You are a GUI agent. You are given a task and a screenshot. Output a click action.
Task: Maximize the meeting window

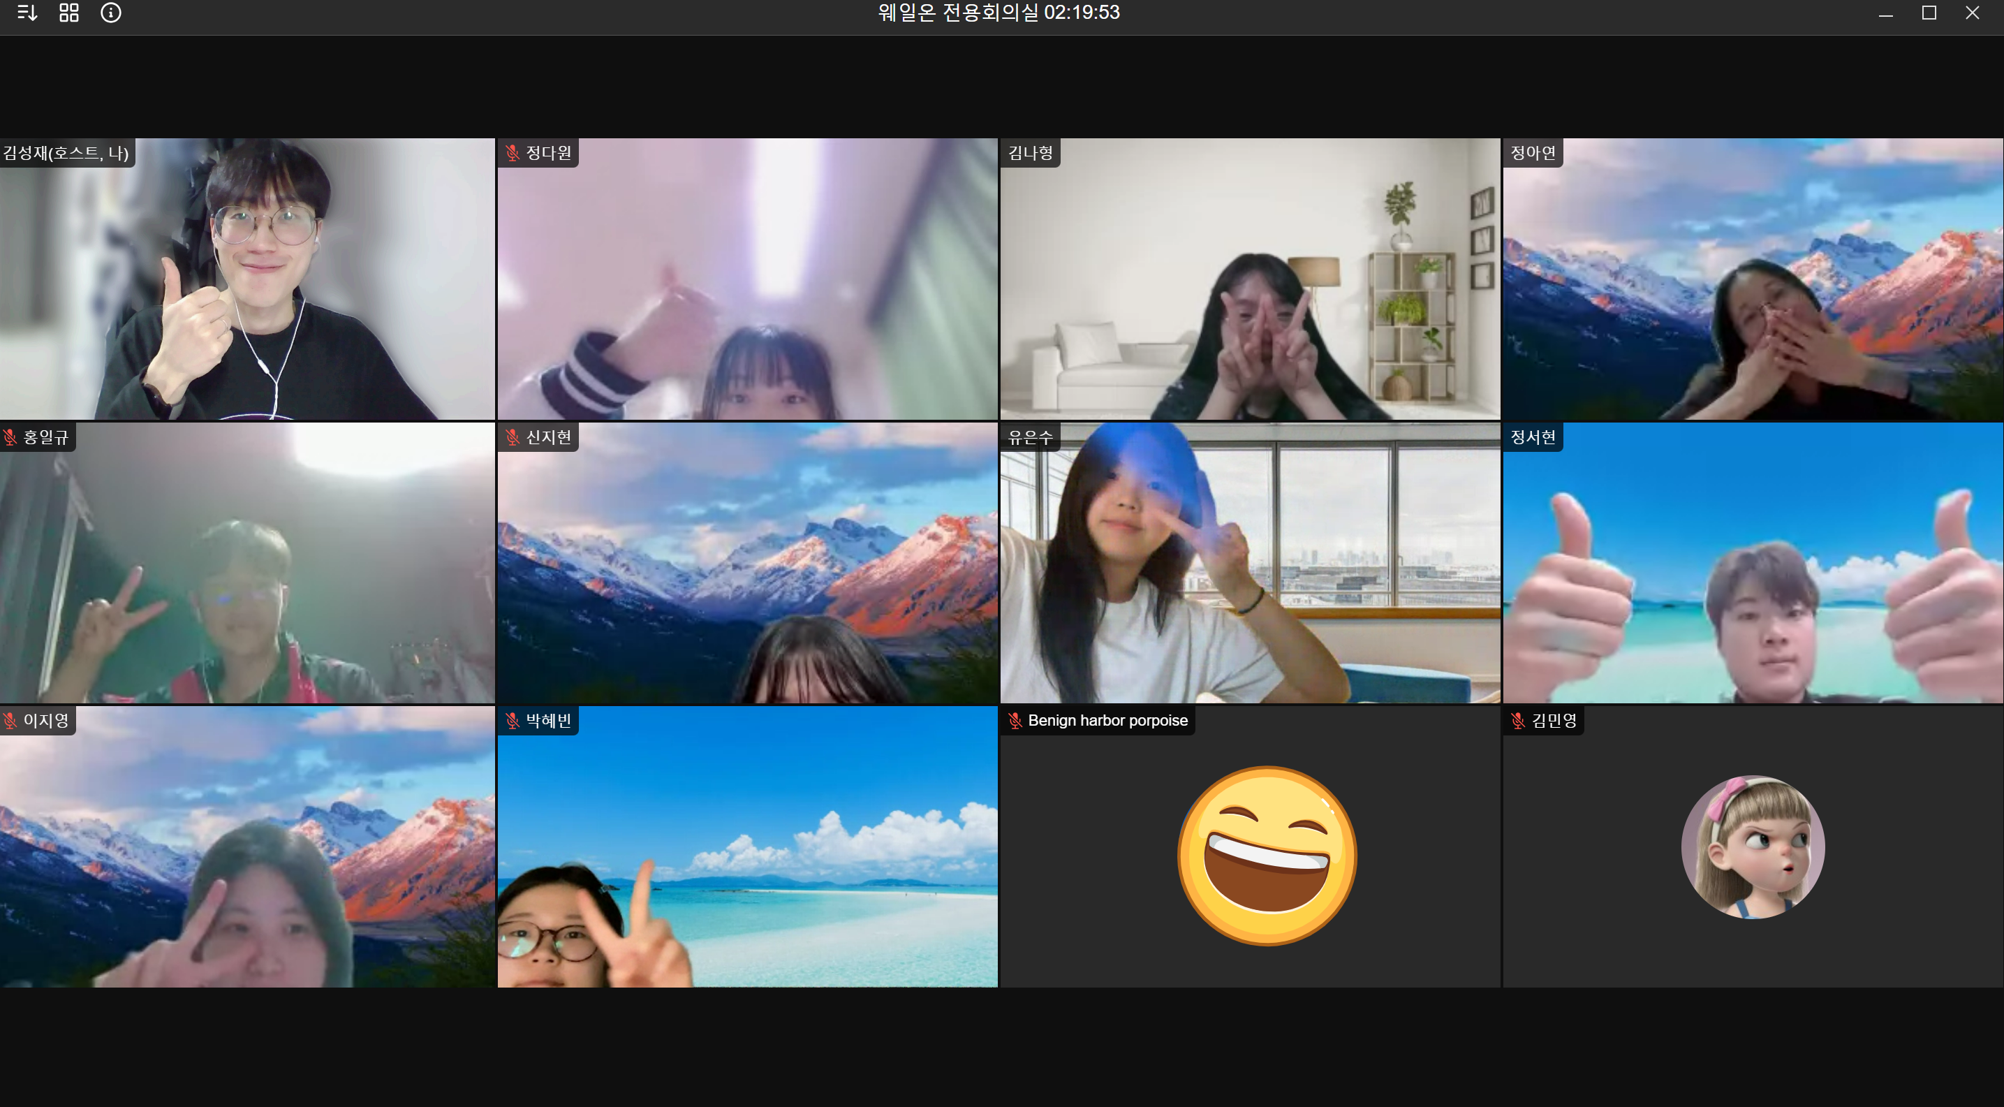click(1929, 13)
